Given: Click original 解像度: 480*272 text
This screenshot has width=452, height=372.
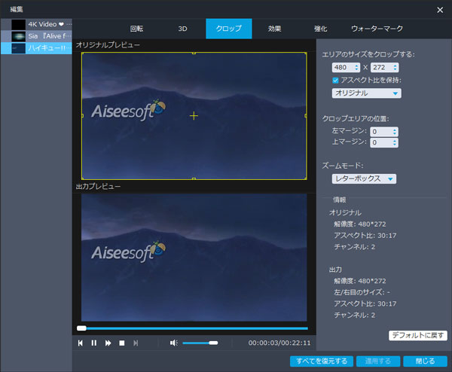Looking at the screenshot, I should point(360,224).
